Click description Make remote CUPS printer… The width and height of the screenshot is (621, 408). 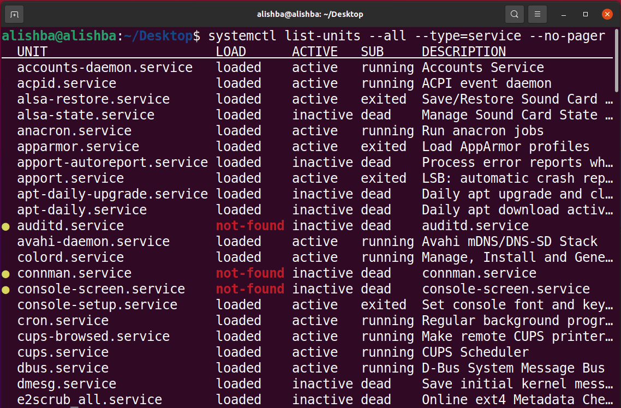click(517, 337)
